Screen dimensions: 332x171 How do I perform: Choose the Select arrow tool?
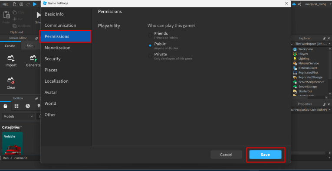(38, 15)
